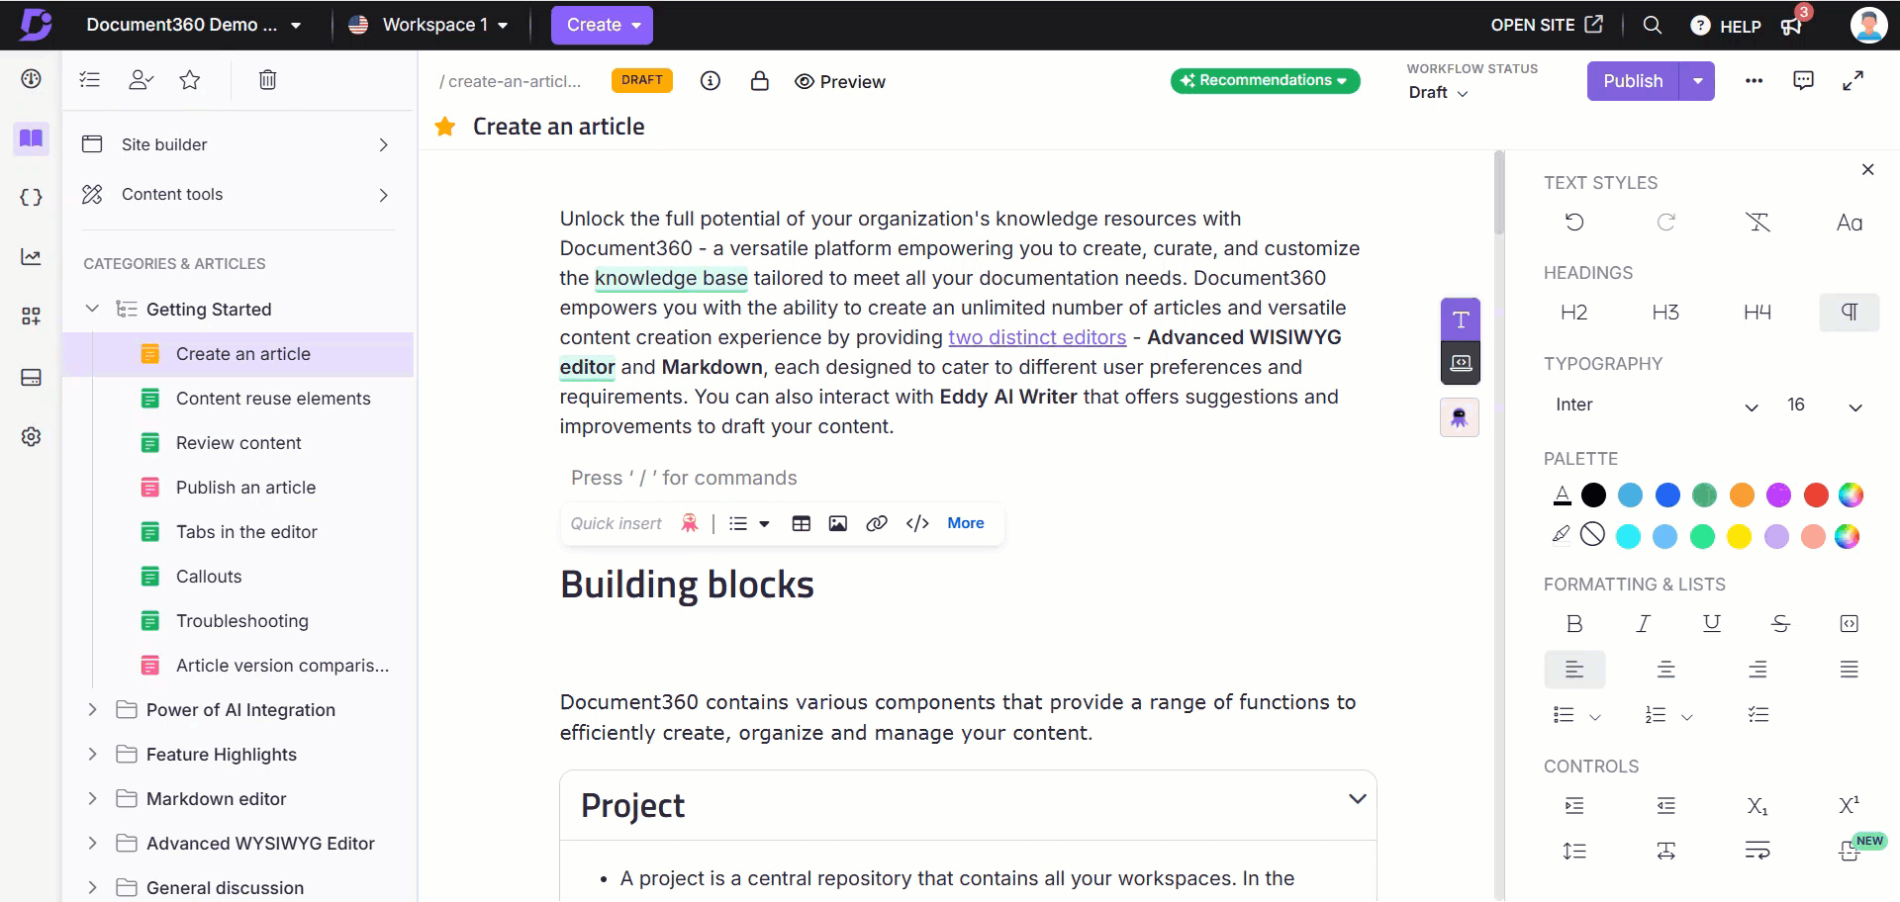Open Eddy AI Writer floating icon
Screen dimensions: 1900x902
[x=1460, y=417]
